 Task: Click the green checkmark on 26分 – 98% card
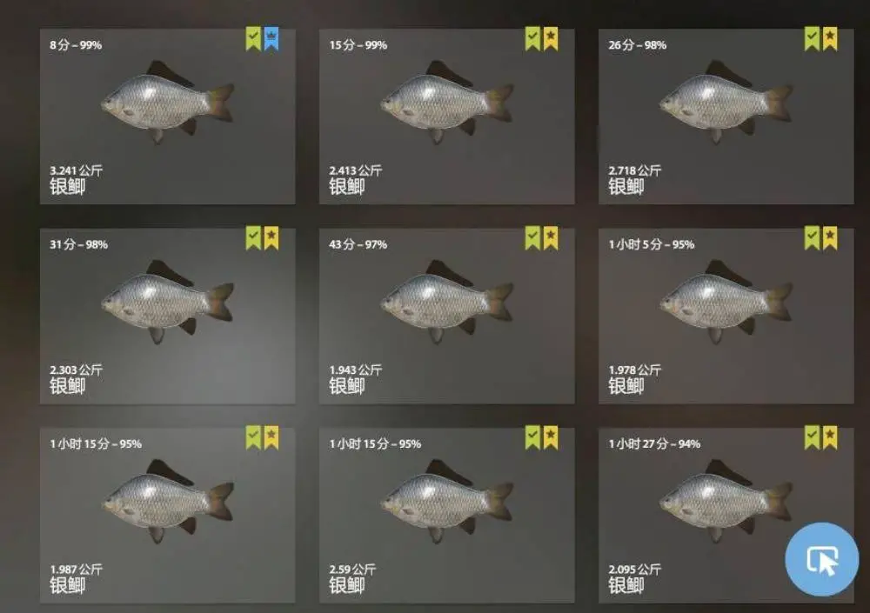point(813,39)
